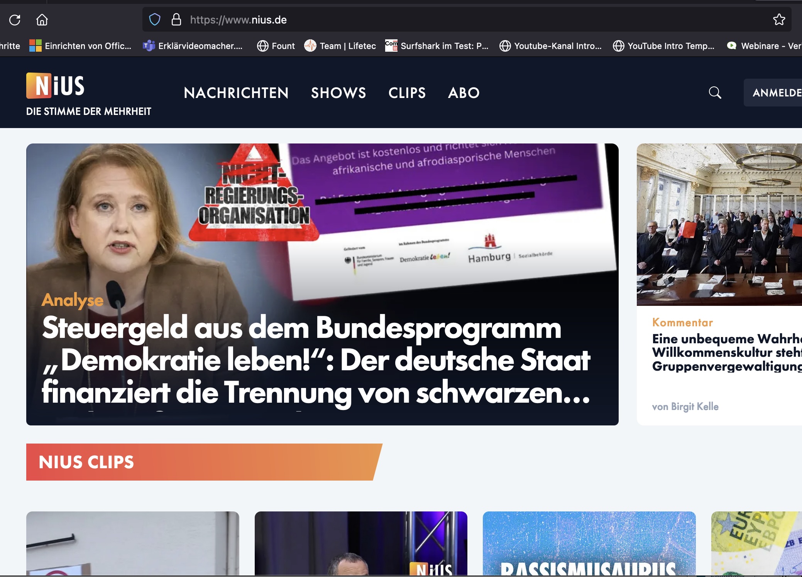Click the padlock site info icon
This screenshot has height=577, width=802.
176,20
